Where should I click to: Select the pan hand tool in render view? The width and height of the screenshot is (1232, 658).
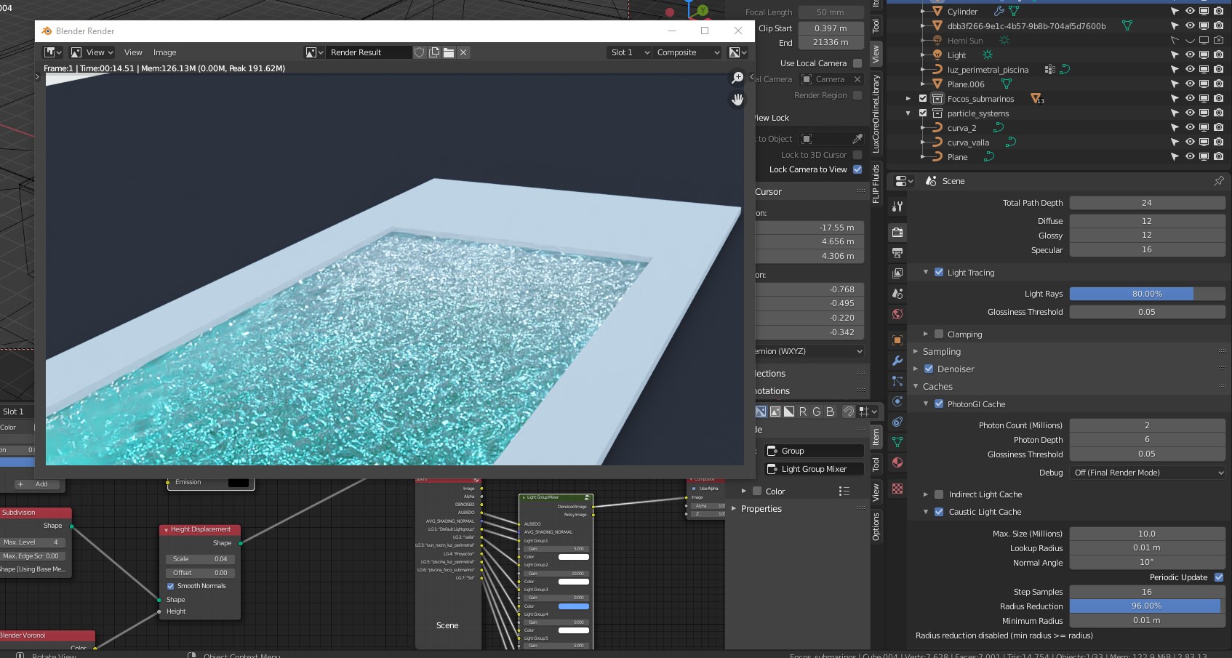(x=737, y=100)
